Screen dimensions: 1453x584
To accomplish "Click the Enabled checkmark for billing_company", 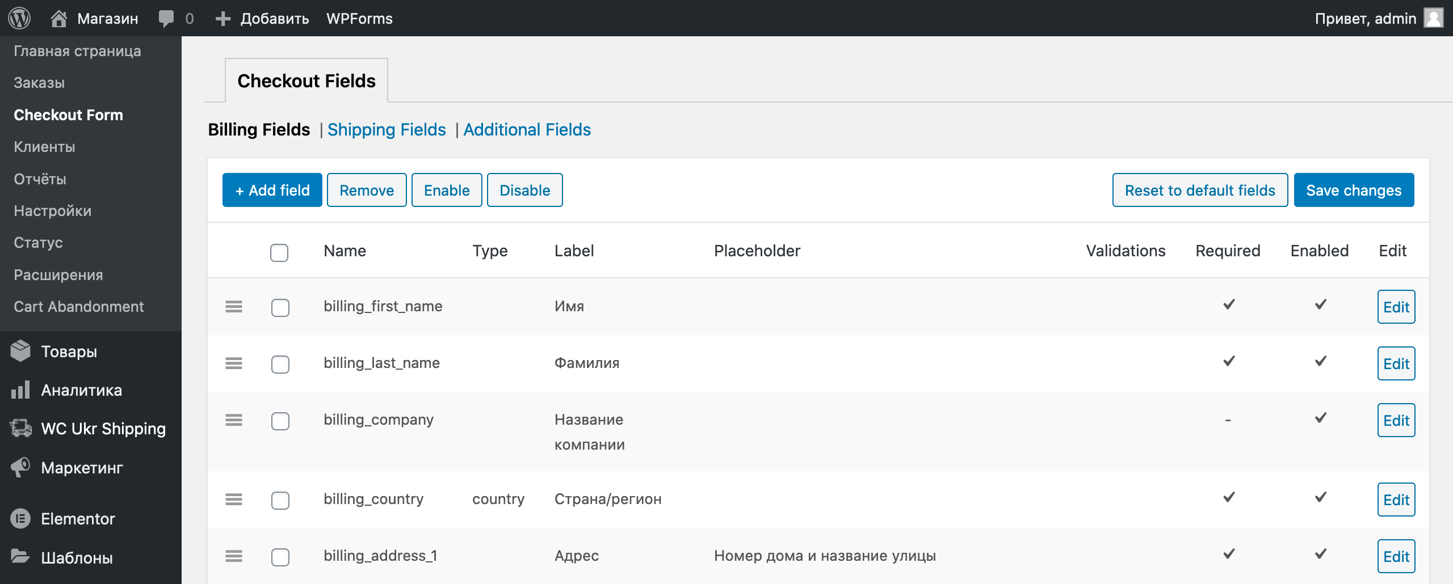I will tap(1321, 418).
